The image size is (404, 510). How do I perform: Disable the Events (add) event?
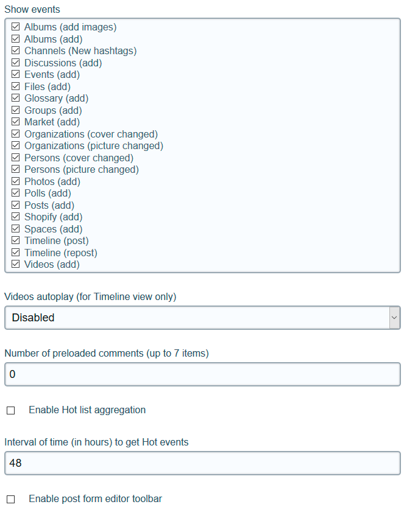pyautogui.click(x=16, y=75)
